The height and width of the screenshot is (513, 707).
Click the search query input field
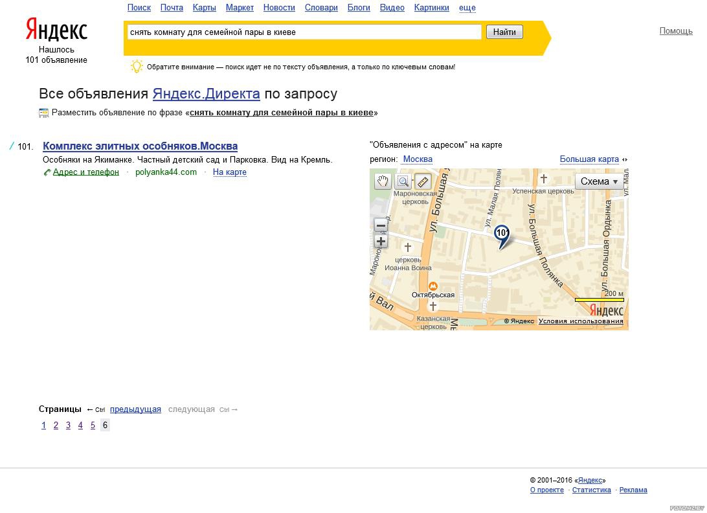pos(305,32)
